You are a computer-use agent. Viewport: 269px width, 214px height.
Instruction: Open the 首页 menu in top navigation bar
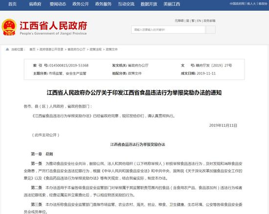point(13,4)
